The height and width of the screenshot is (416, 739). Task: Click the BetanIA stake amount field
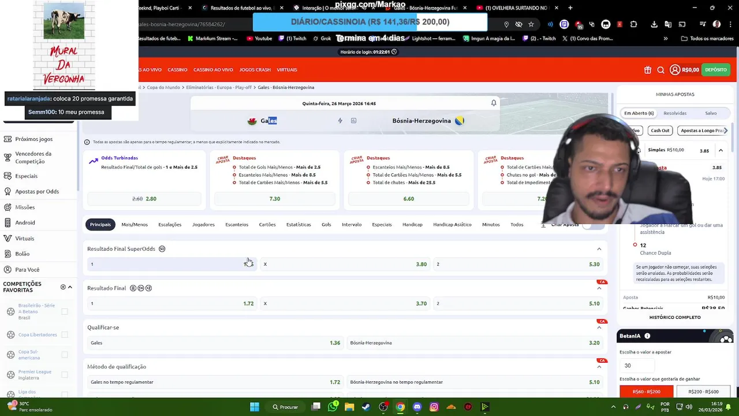(x=637, y=365)
